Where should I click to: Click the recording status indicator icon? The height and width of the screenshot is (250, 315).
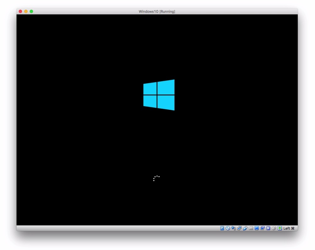[262, 228]
